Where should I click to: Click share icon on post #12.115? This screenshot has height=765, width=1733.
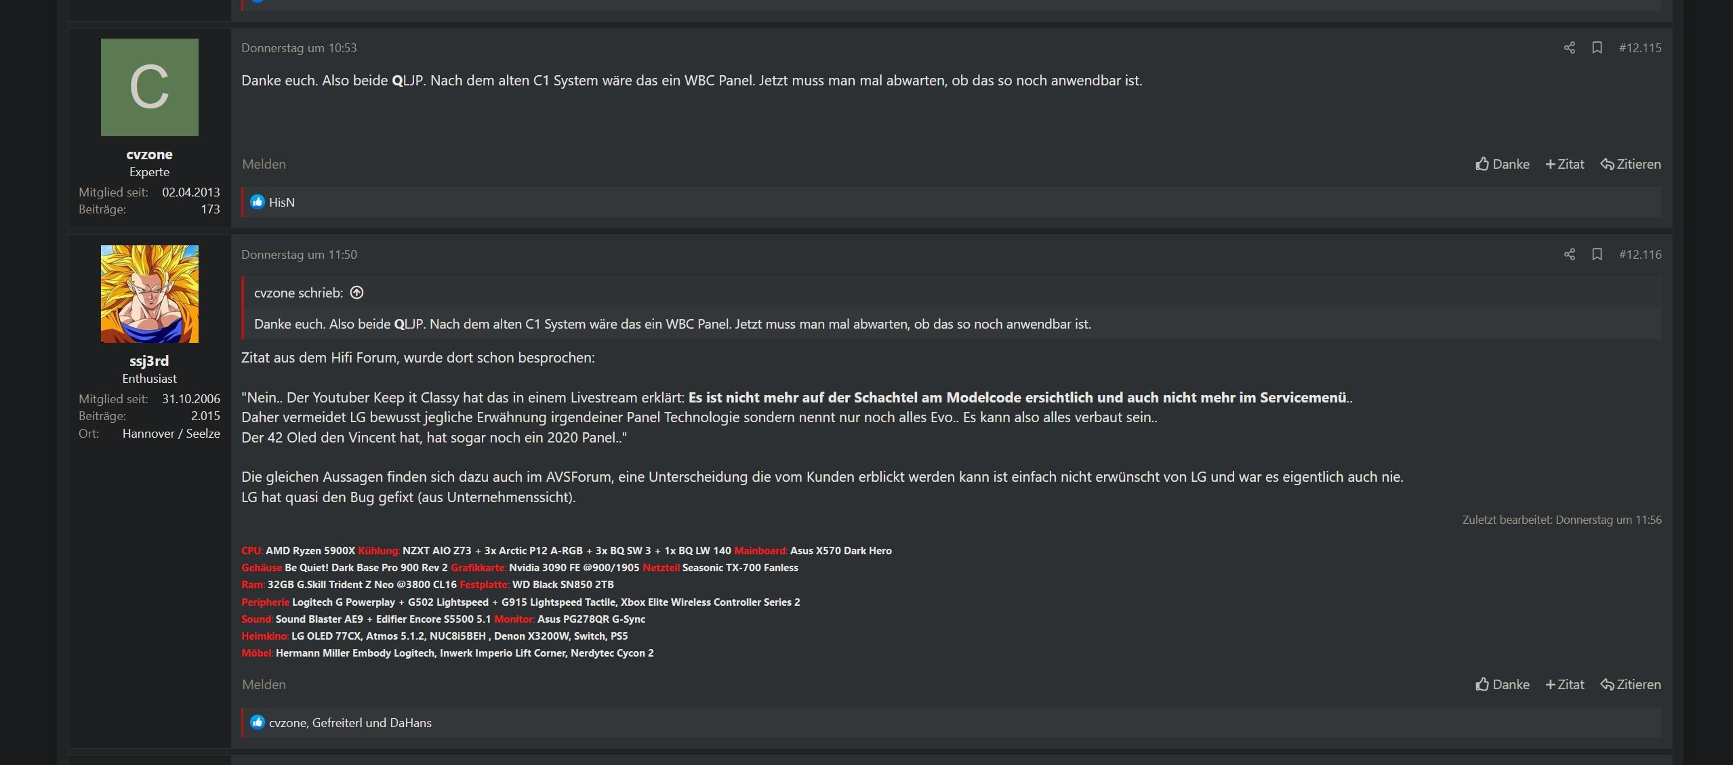(1569, 47)
